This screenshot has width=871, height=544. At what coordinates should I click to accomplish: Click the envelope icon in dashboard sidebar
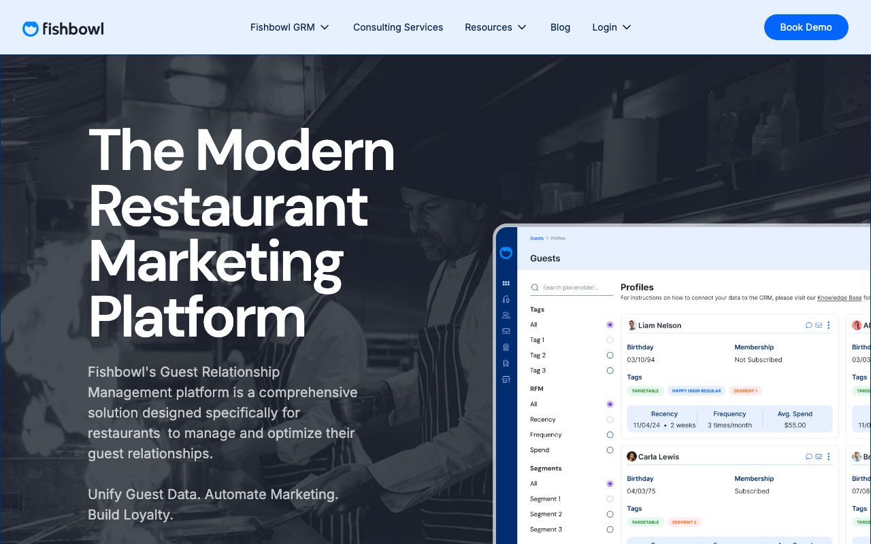[506, 331]
